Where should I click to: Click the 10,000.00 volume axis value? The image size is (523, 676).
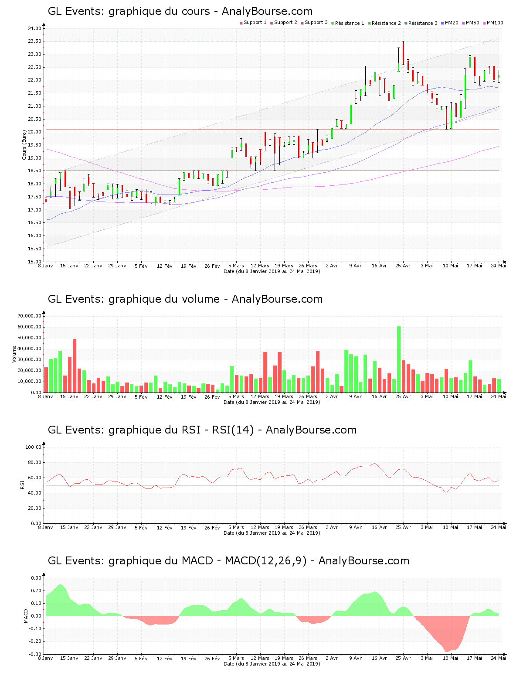[x=29, y=382]
